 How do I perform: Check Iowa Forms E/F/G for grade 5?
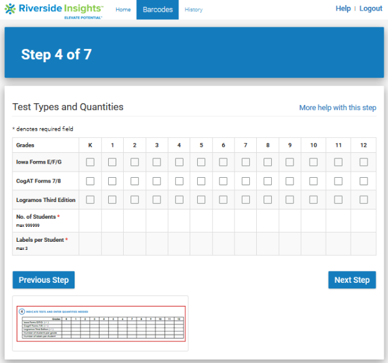tap(201, 162)
